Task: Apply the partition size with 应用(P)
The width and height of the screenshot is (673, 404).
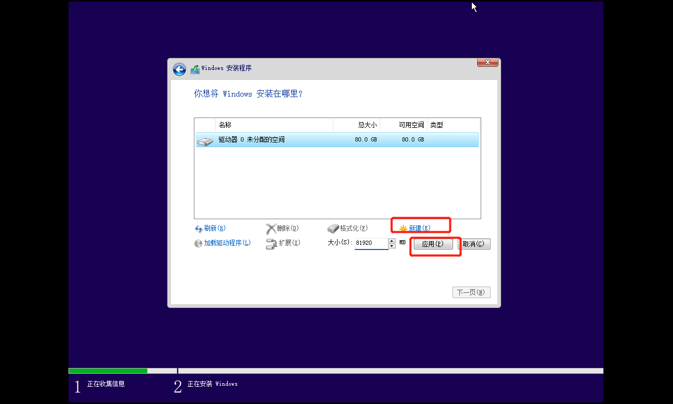Action: [x=433, y=244]
